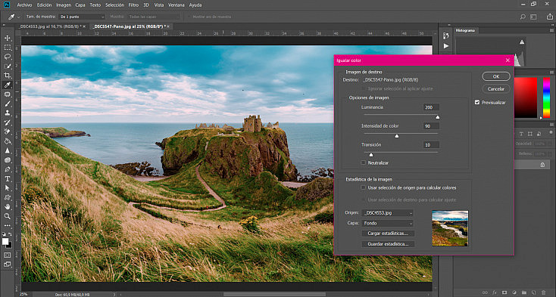556x297 pixels.
Task: Open the workspace layout switcher
Action: tap(533, 17)
